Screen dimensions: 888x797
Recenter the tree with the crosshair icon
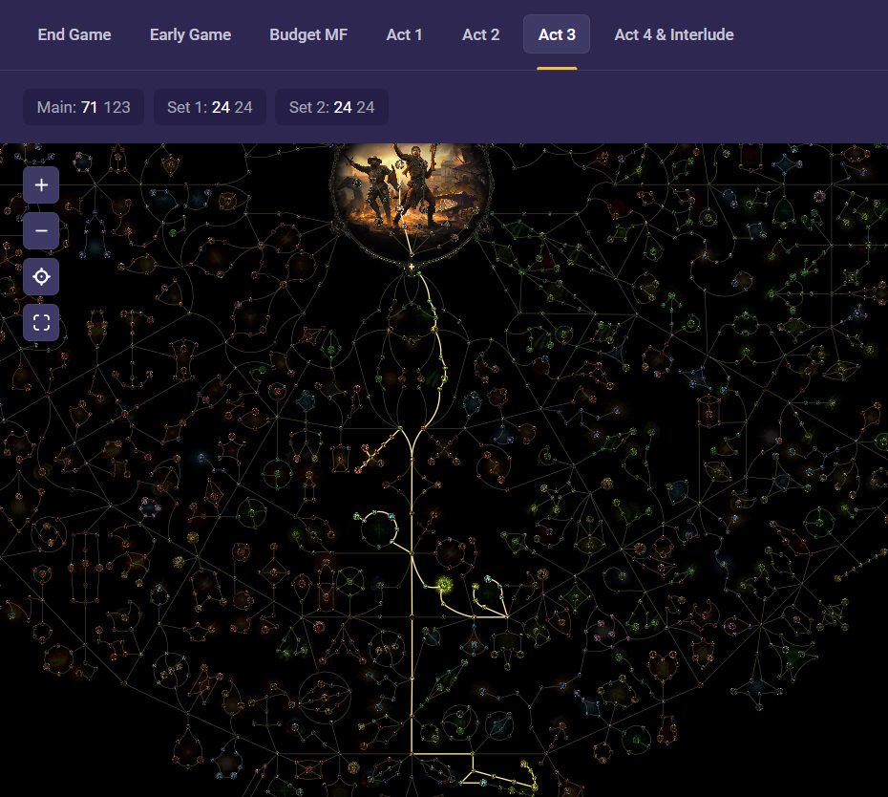point(41,277)
